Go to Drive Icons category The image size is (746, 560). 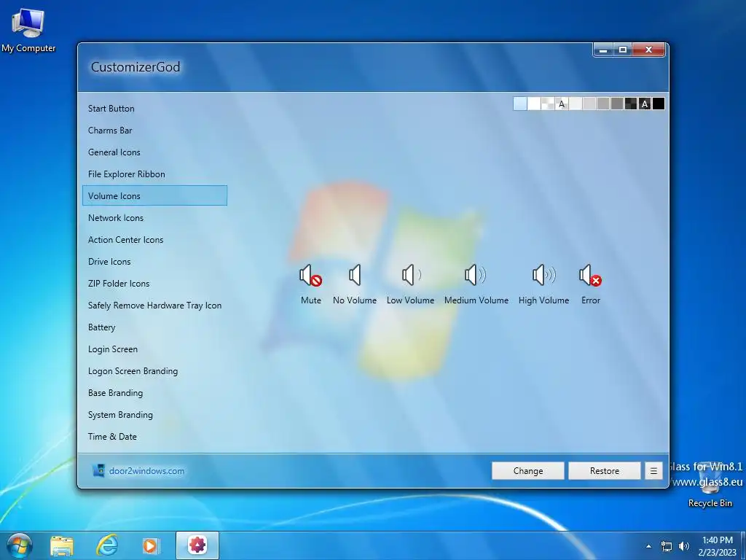click(x=154, y=262)
